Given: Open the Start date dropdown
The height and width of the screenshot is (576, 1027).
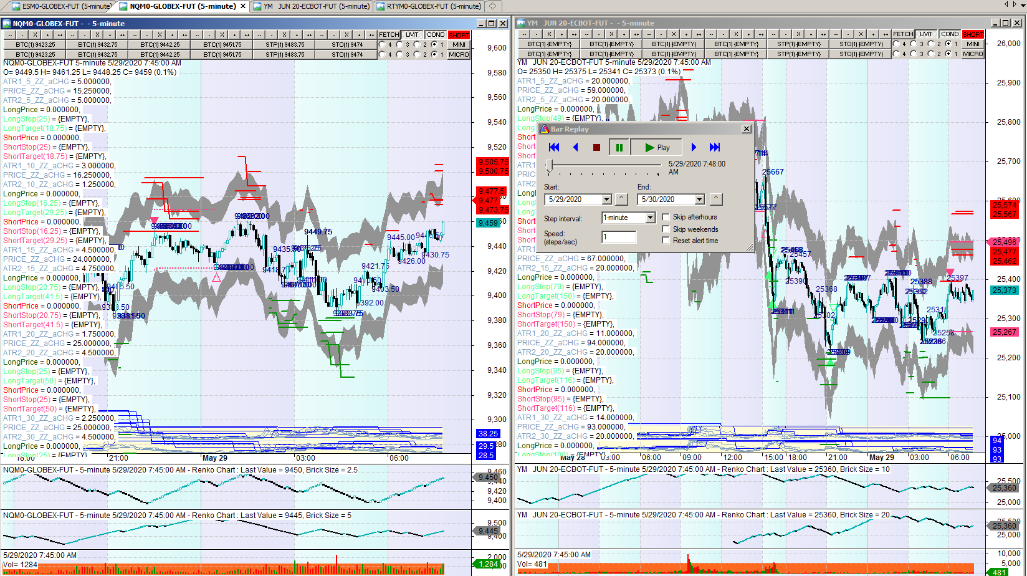Looking at the screenshot, I should (606, 199).
